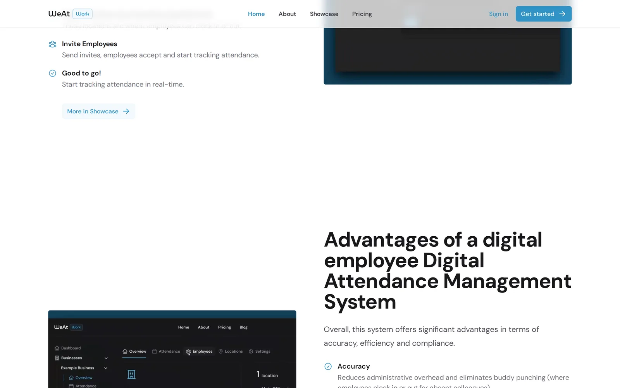Open More in Showcase link

pyautogui.click(x=99, y=111)
